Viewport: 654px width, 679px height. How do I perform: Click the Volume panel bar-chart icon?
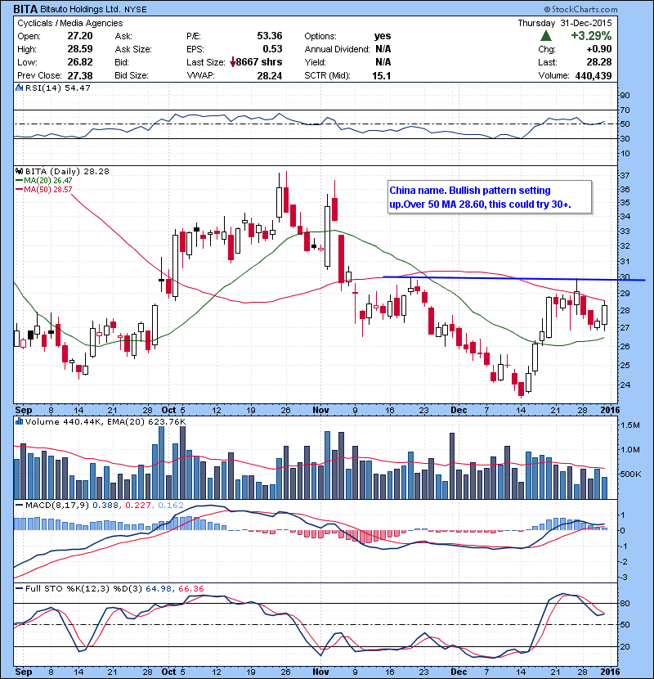(19, 421)
